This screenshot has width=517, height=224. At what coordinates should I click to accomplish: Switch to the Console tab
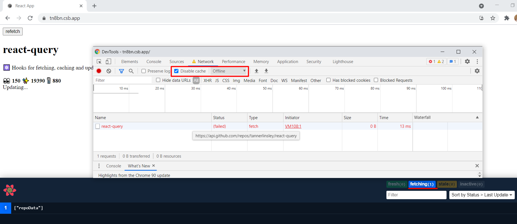pos(154,62)
